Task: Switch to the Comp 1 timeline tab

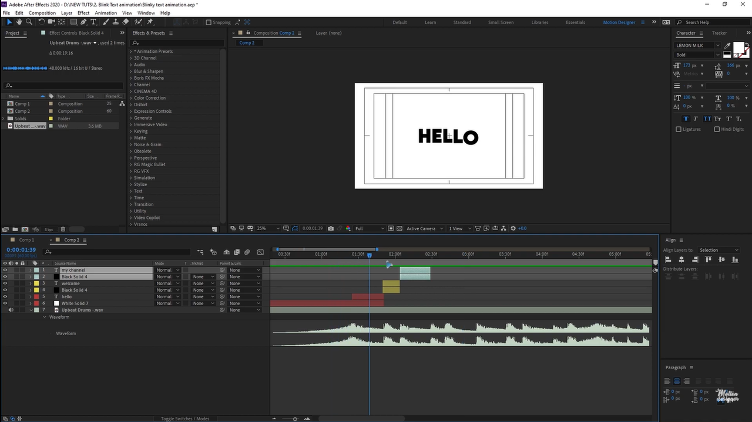Action: [26, 240]
